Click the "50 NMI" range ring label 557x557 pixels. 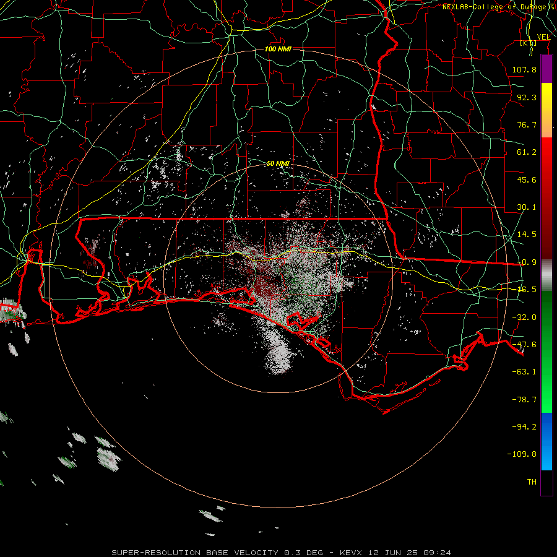tap(278, 163)
